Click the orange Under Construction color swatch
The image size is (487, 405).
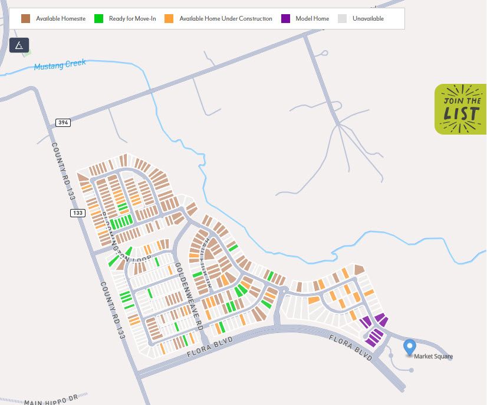coord(169,18)
